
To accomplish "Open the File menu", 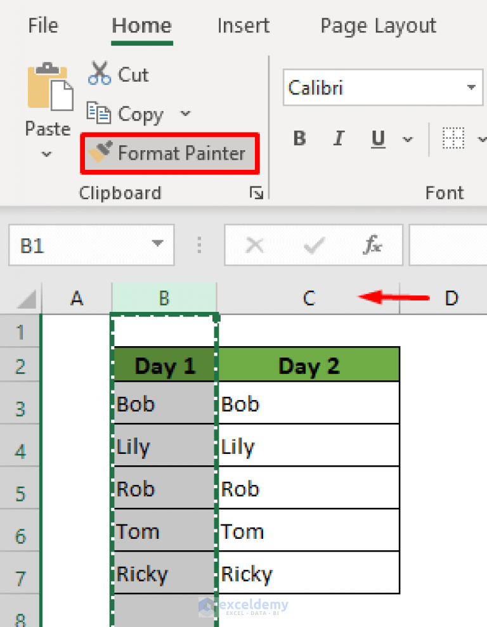I will tap(42, 25).
